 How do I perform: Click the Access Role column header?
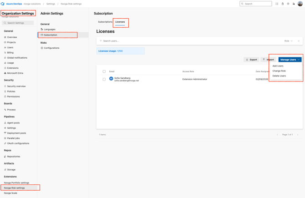tap(188, 71)
